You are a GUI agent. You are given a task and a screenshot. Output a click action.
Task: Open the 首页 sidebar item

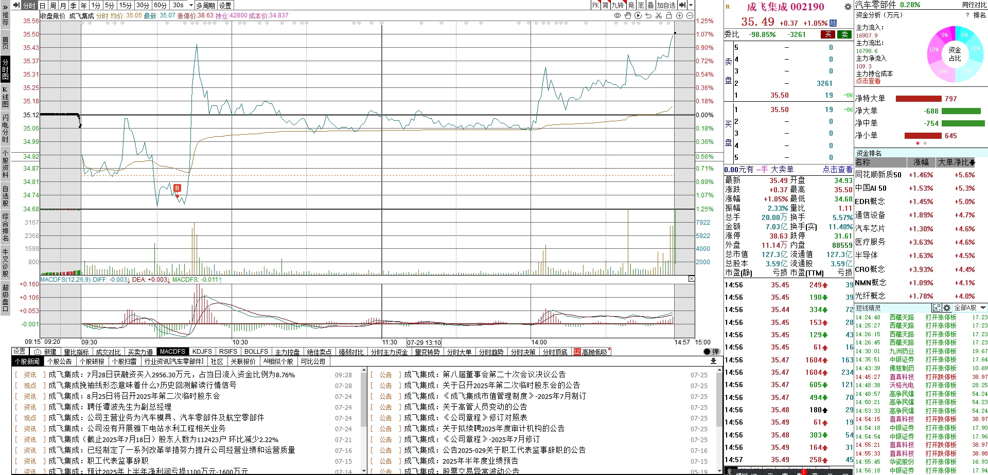[x=5, y=42]
